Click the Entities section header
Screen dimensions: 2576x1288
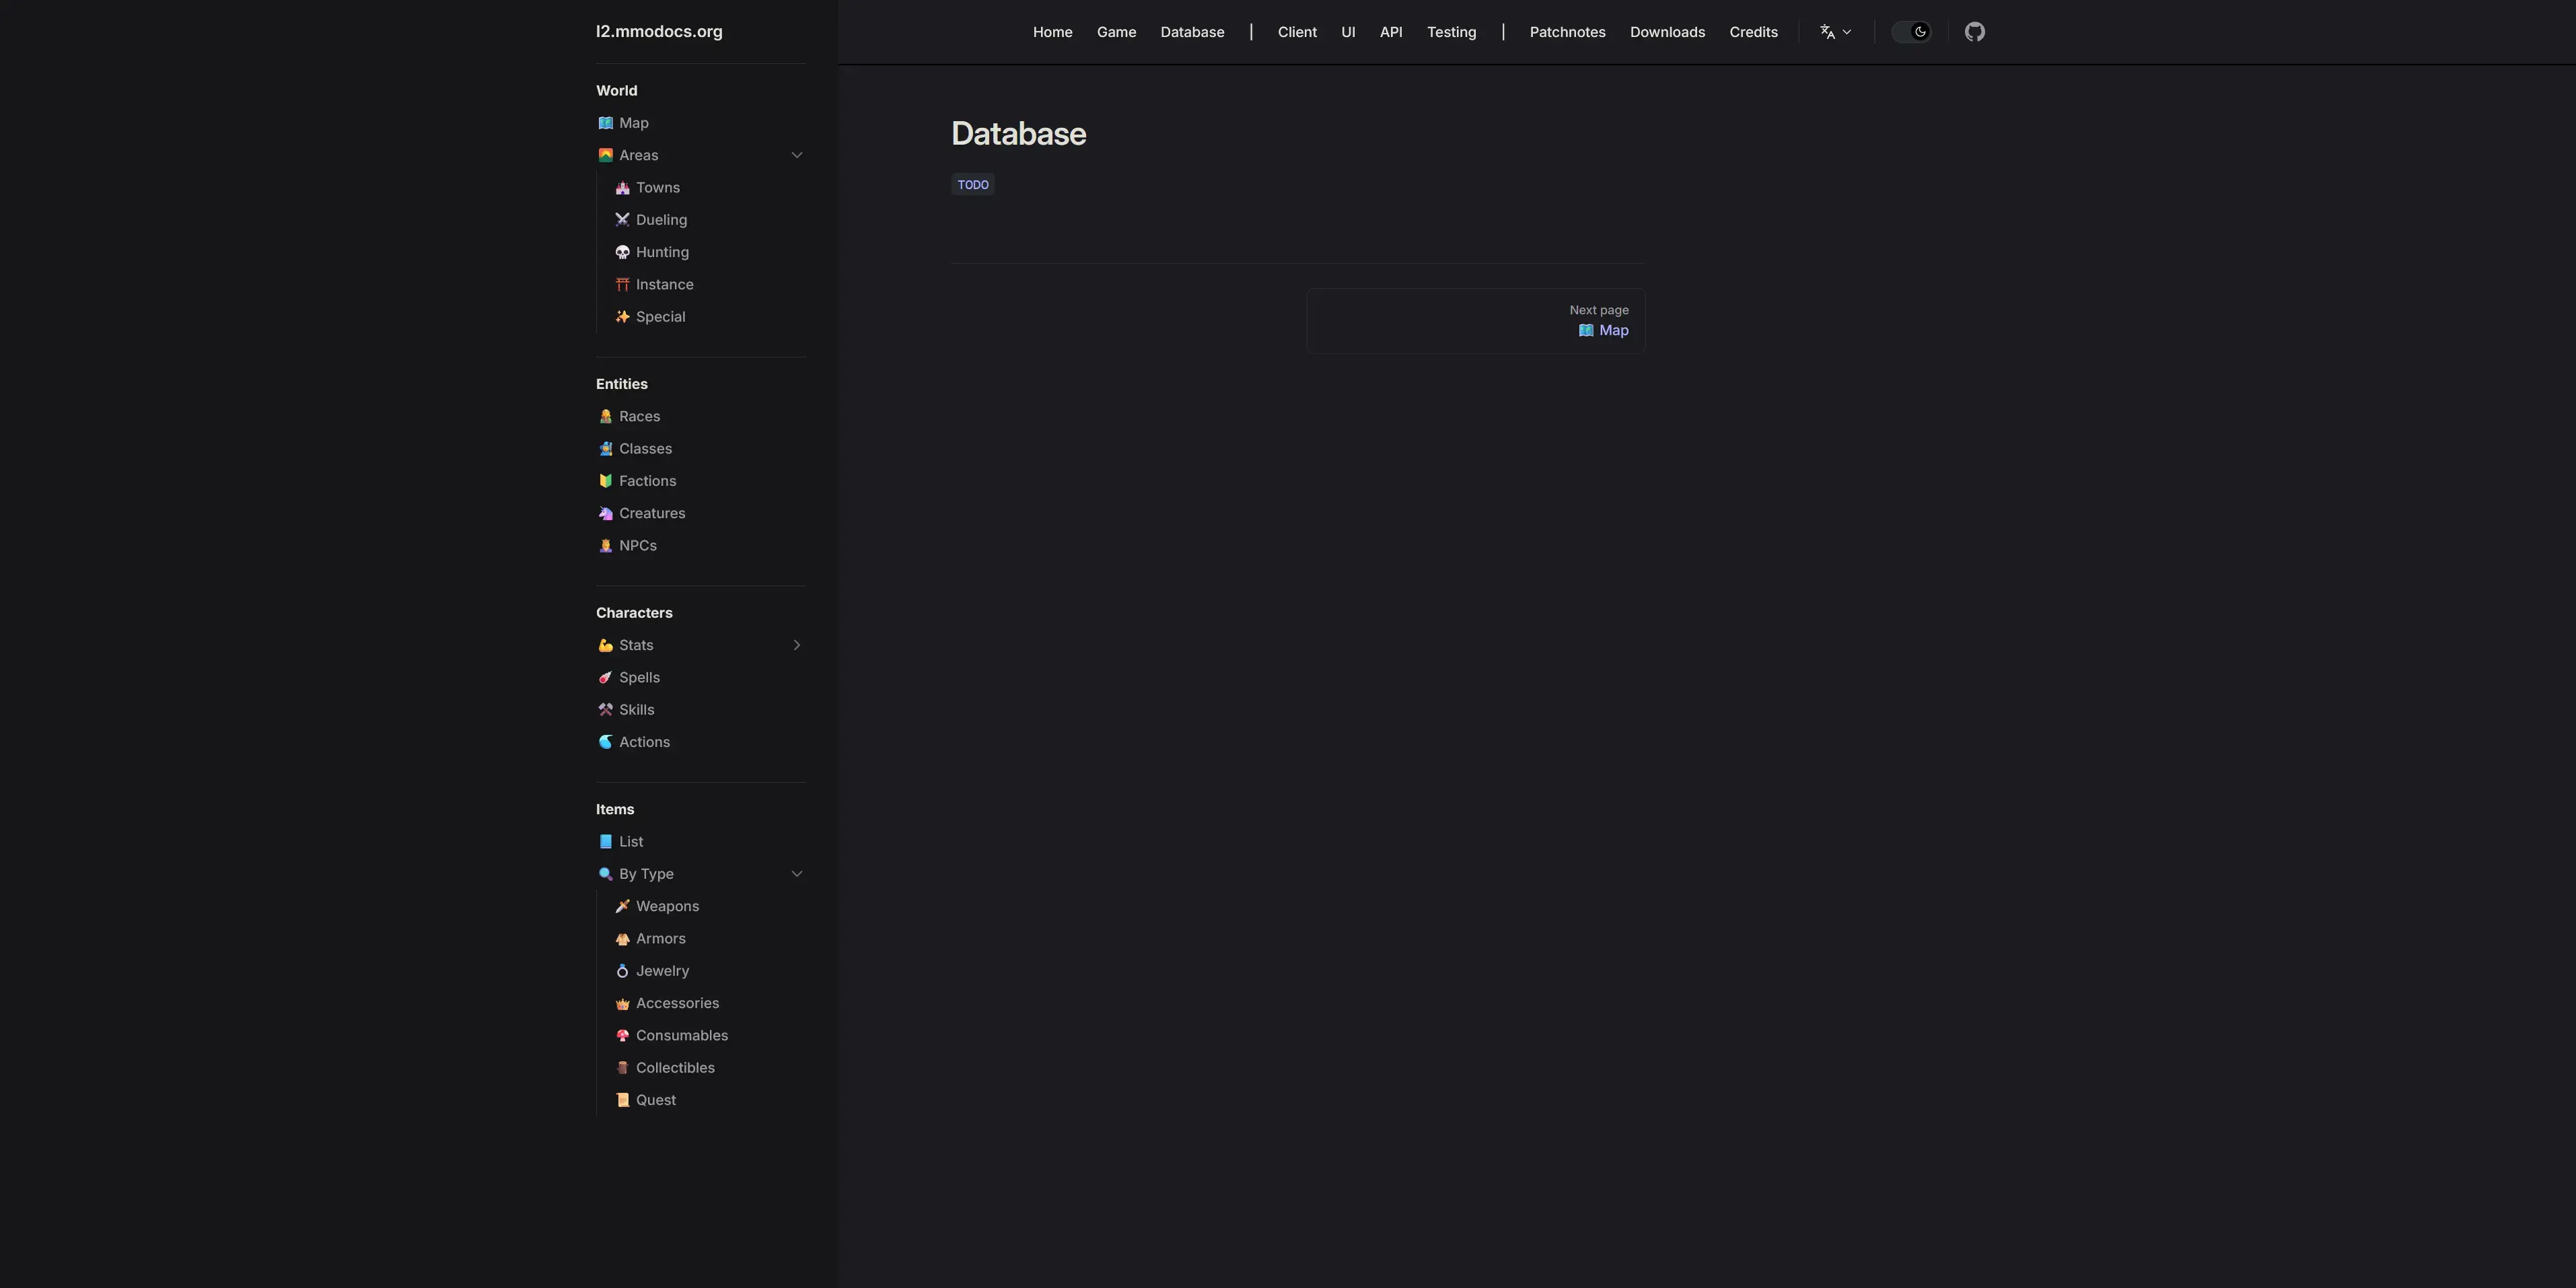pos(621,384)
